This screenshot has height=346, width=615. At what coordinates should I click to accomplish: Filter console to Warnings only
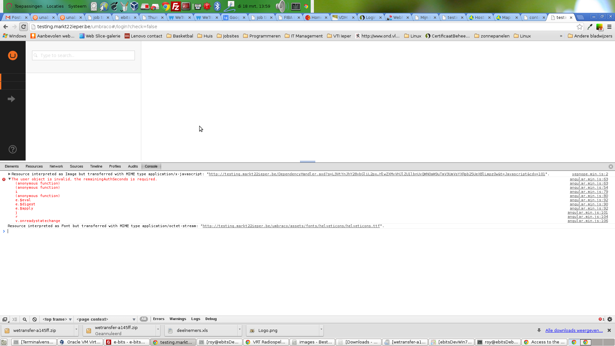click(x=177, y=319)
